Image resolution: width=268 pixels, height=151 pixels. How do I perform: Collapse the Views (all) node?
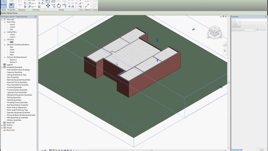tap(2, 20)
